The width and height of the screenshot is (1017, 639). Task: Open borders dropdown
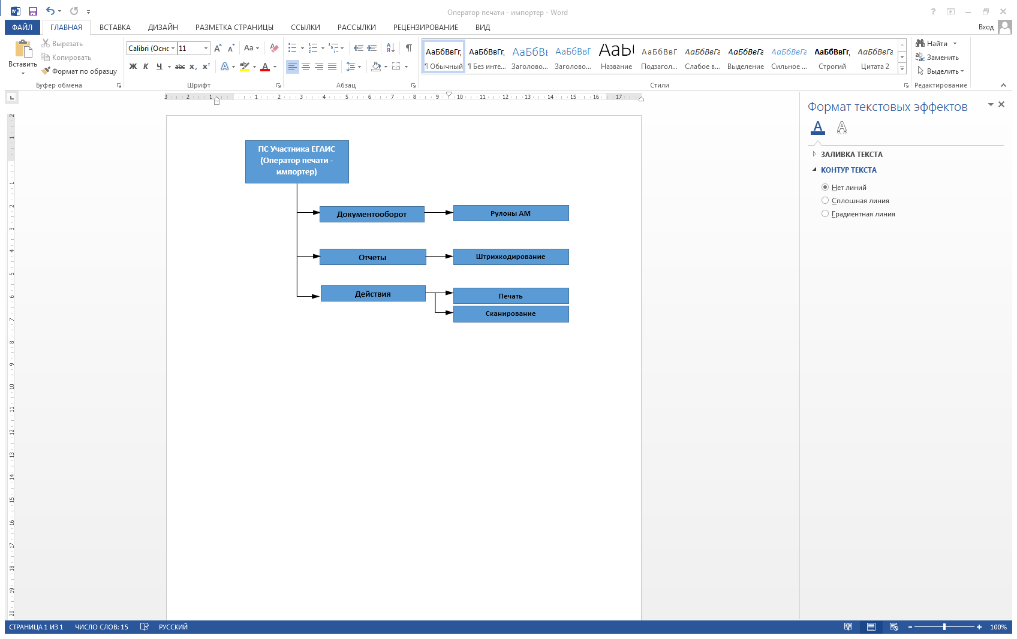pos(406,67)
